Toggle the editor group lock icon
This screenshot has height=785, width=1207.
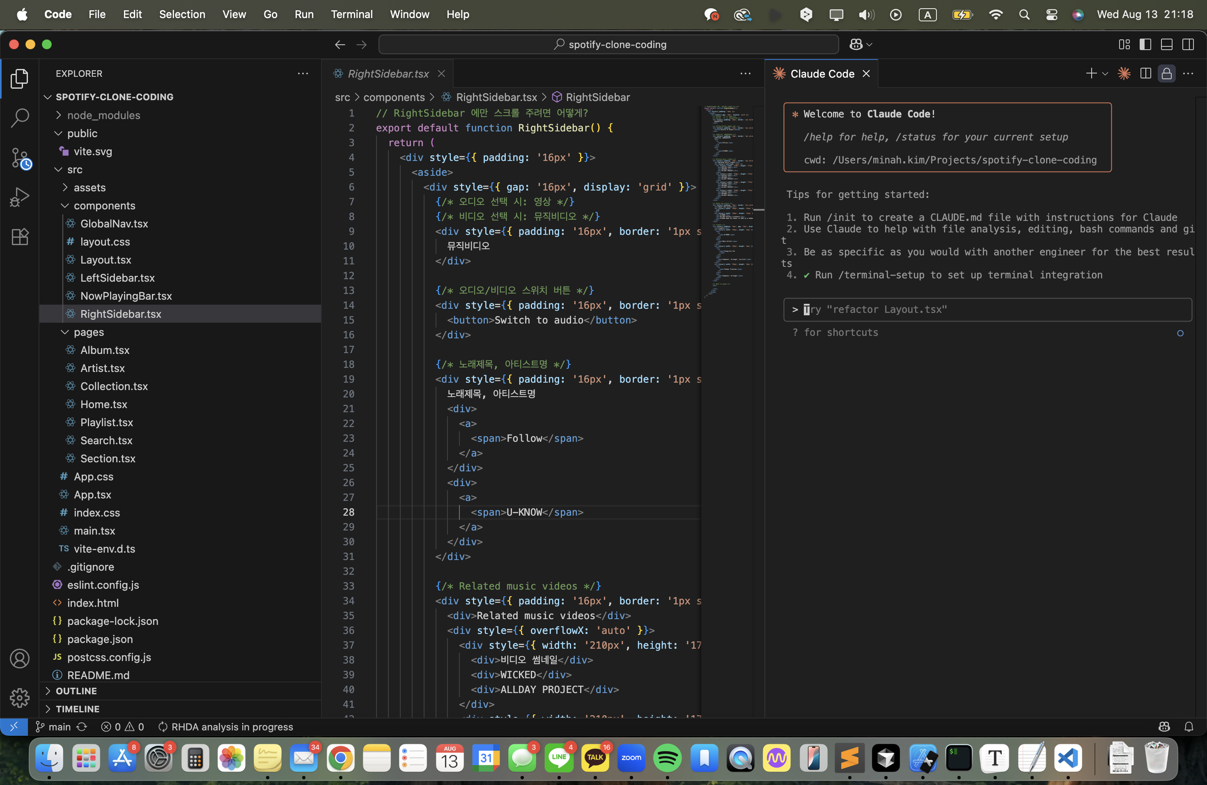coord(1166,73)
